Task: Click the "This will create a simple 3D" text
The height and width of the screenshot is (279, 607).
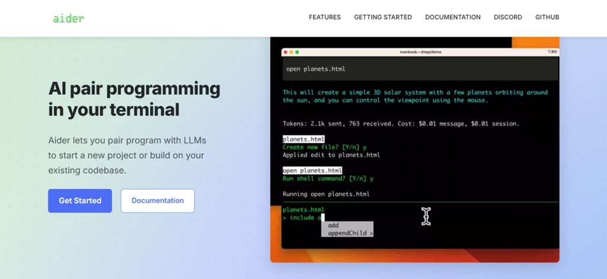Action: click(415, 97)
